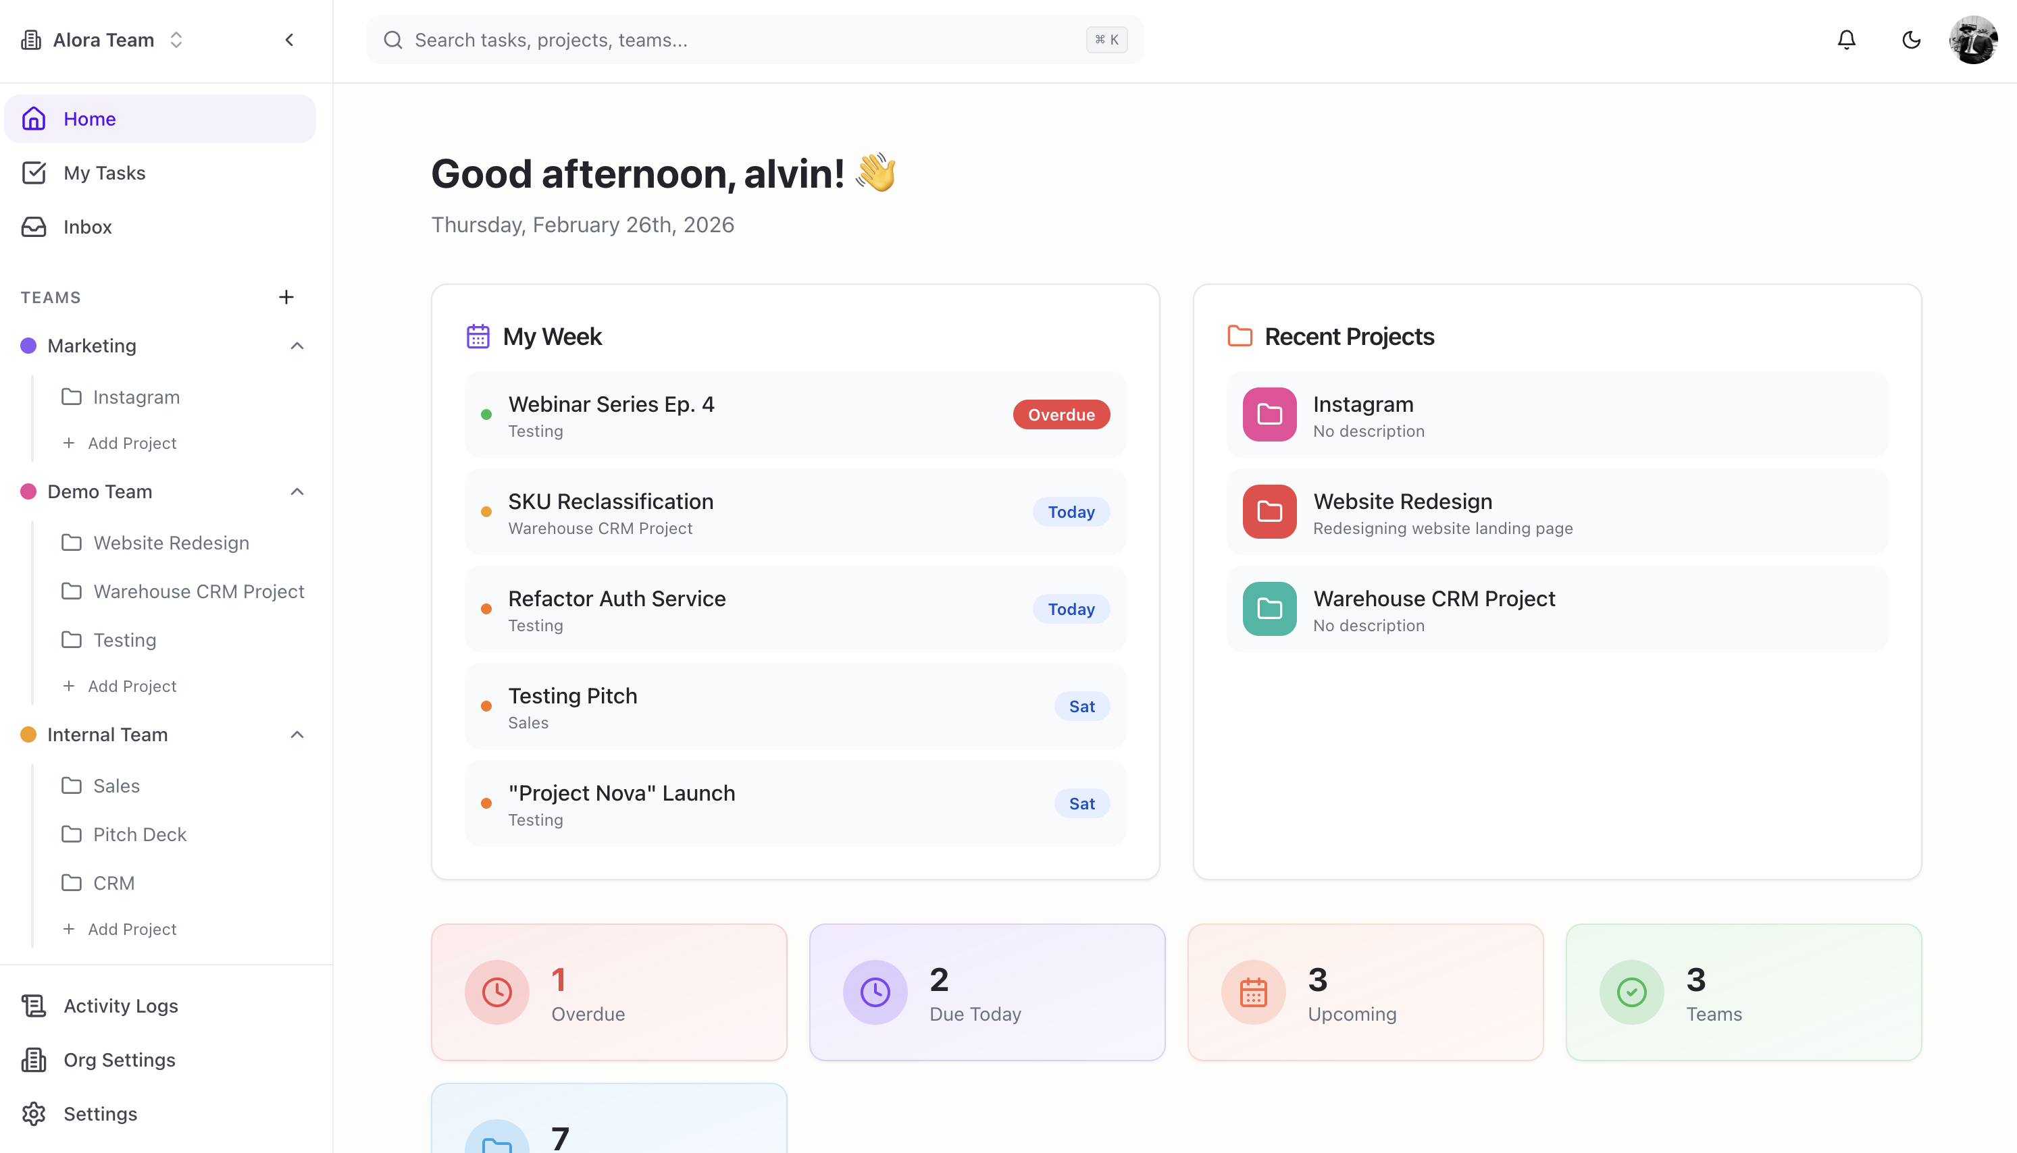Open the notifications bell
2017x1153 pixels.
[x=1846, y=40]
